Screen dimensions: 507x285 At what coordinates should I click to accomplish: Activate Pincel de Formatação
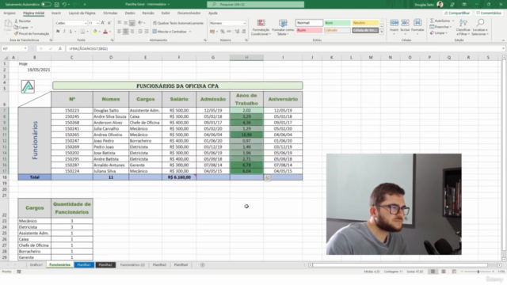(x=32, y=33)
